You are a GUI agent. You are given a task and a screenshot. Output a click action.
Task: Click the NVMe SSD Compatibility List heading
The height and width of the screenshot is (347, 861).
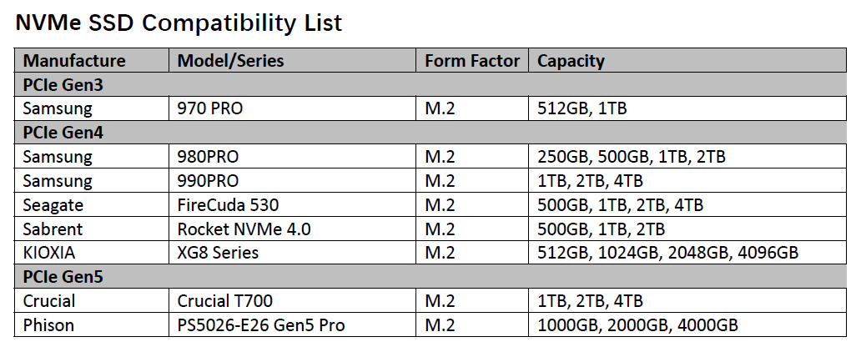coord(179,23)
